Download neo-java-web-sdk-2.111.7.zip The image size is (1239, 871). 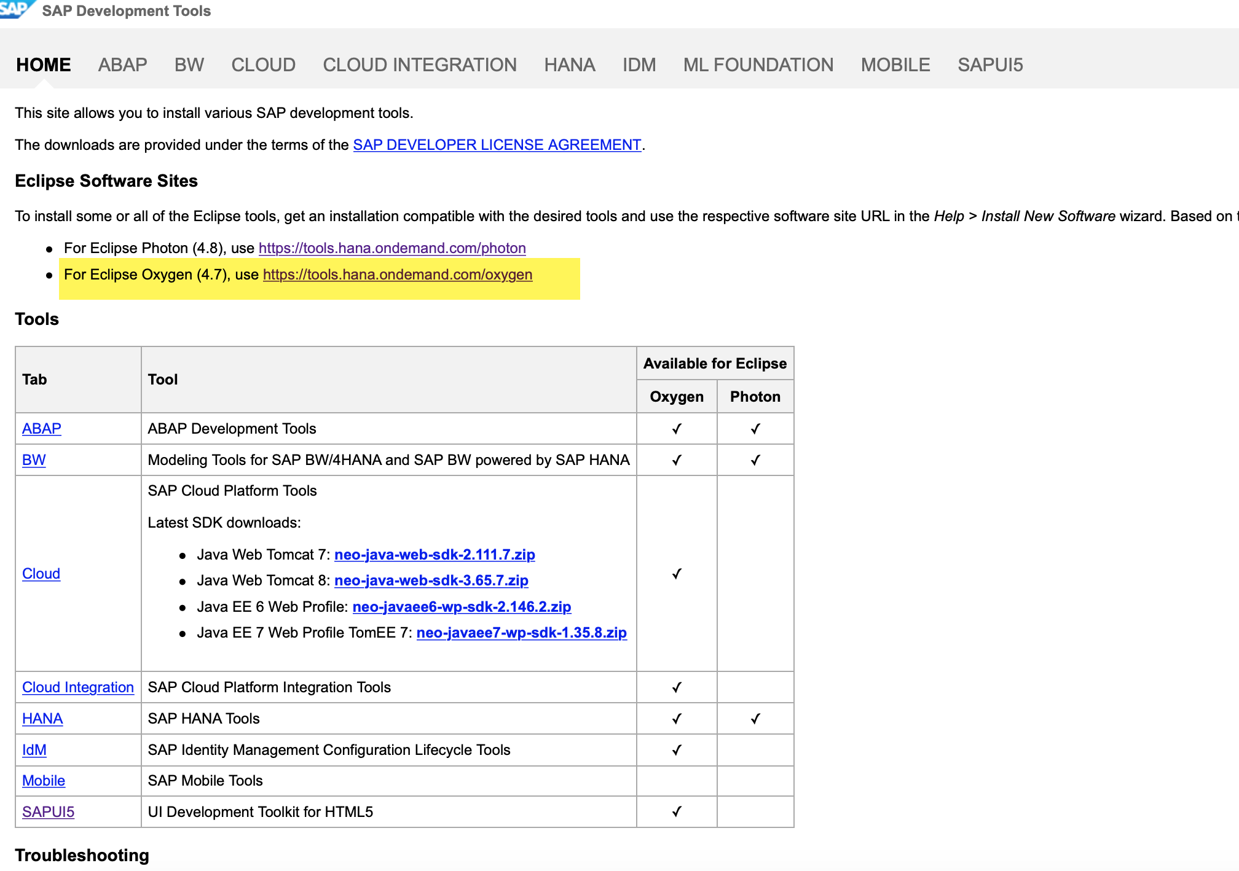(435, 555)
